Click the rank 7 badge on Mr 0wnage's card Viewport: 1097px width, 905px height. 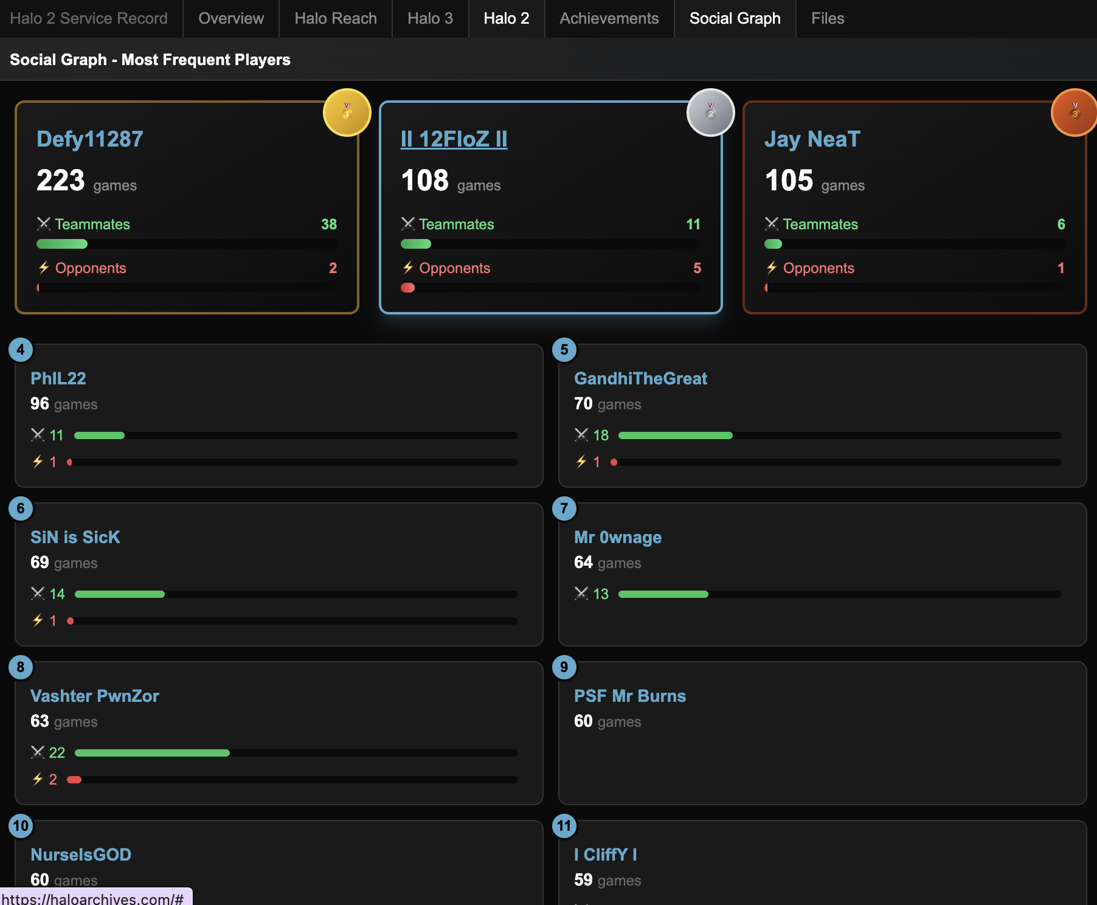[564, 508]
